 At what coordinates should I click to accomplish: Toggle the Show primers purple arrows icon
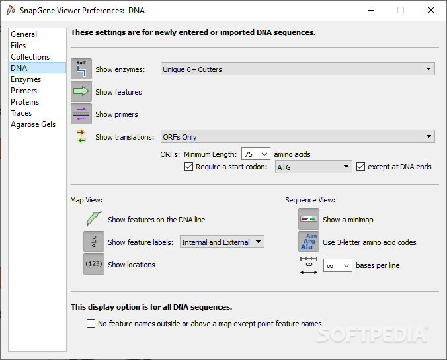[x=81, y=114]
